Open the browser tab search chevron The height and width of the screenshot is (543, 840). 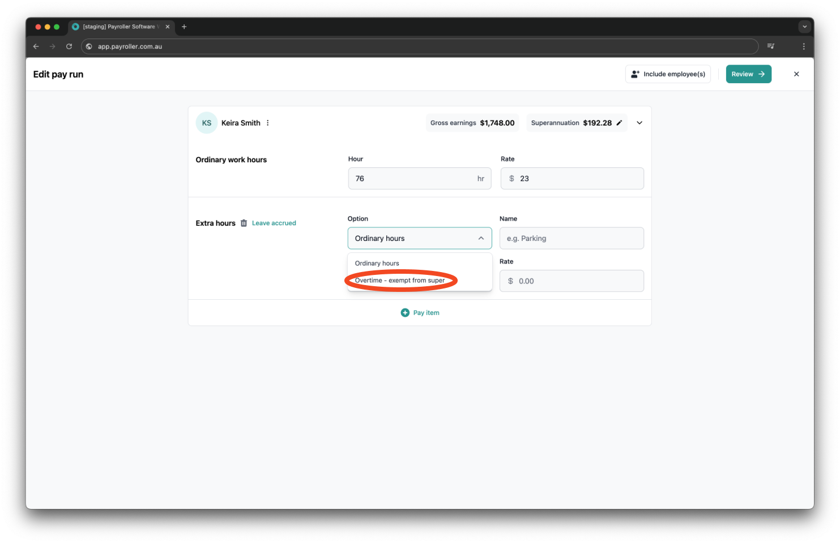pos(805,27)
